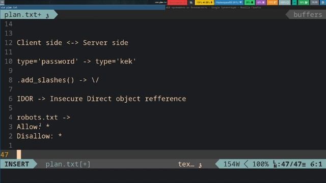Click the 154W word count segment
The image size is (326, 183).
click(x=231, y=164)
